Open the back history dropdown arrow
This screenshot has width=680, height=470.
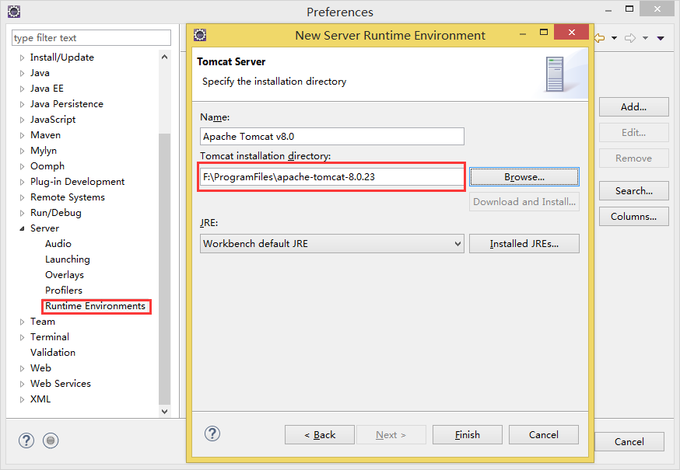coord(614,38)
